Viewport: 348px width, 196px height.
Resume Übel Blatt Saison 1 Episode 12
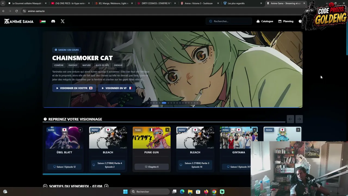(x=64, y=167)
